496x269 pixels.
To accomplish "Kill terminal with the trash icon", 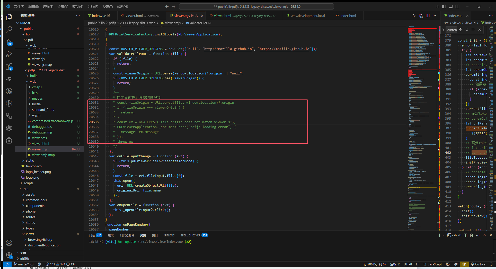I will [472, 235].
